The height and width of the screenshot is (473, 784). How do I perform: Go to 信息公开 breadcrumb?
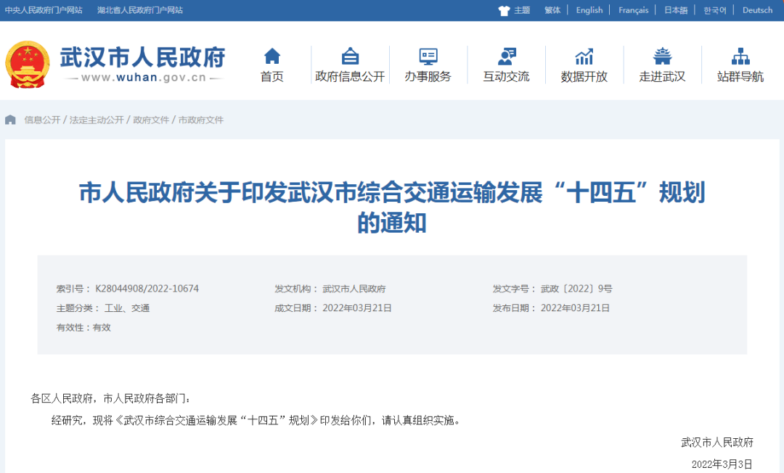pos(43,120)
